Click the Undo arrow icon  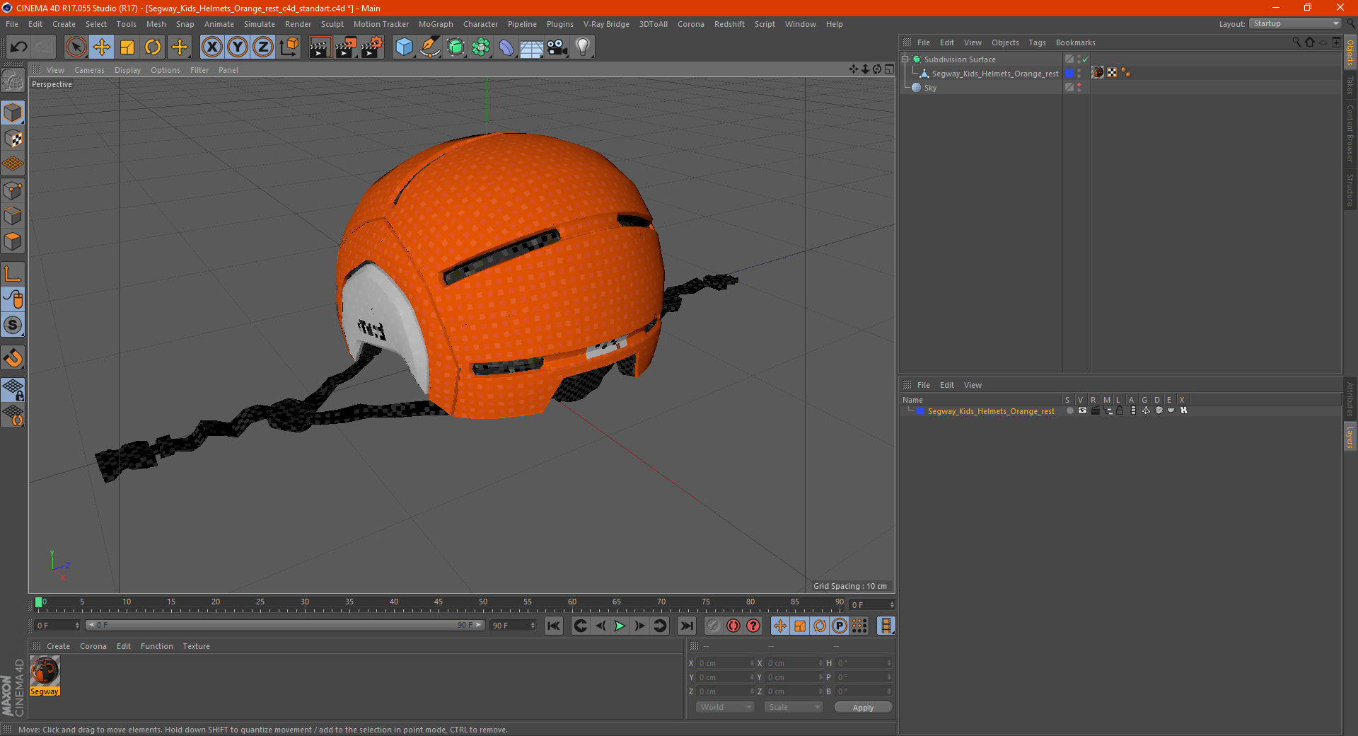(x=19, y=47)
